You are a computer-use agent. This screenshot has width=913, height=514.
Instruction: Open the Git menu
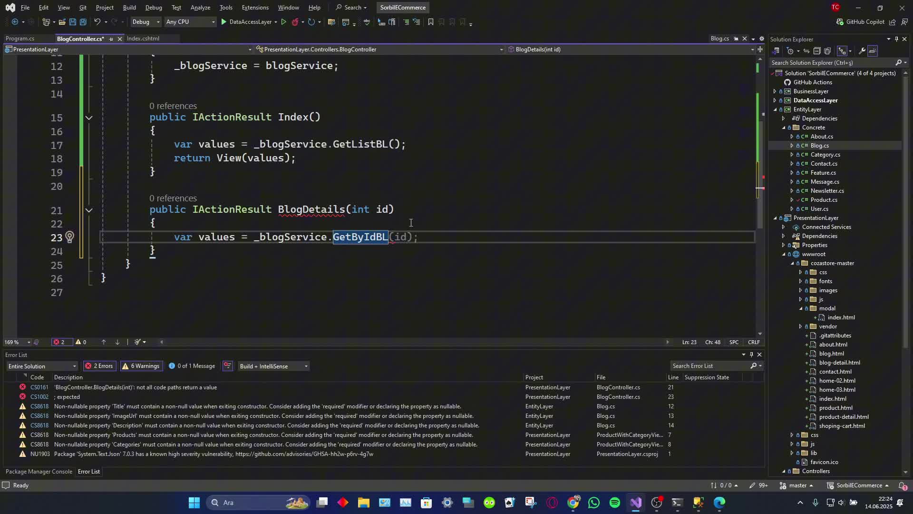pos(83,8)
